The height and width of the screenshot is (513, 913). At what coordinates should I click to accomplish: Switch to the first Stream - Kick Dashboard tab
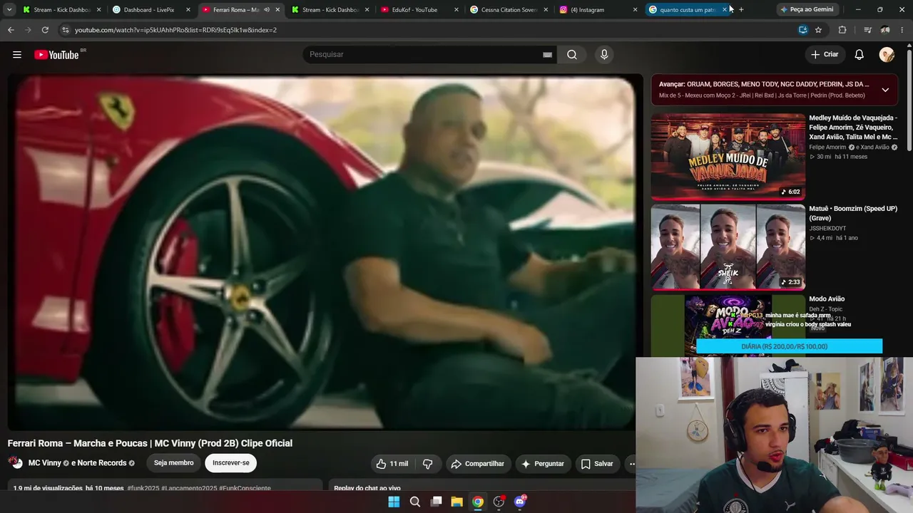(x=61, y=10)
